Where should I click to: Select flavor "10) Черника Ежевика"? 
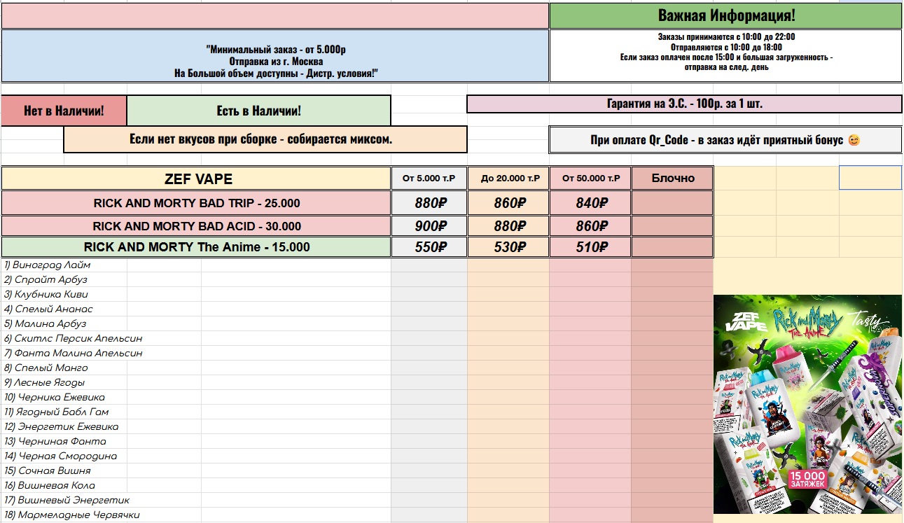(x=55, y=398)
